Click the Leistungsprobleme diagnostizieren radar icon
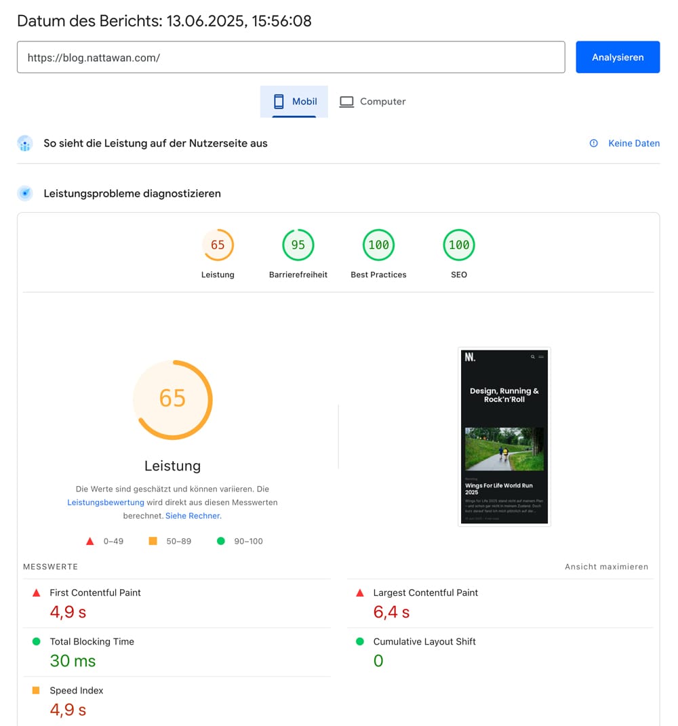This screenshot has height=726, width=678. 25,193
